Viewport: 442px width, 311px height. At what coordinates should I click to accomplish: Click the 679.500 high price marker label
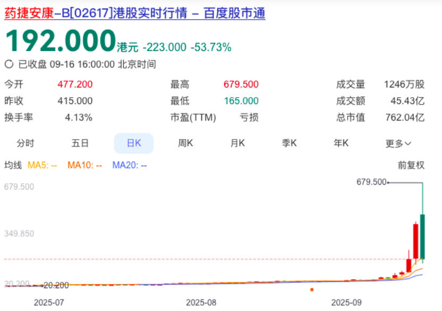[x=371, y=182]
